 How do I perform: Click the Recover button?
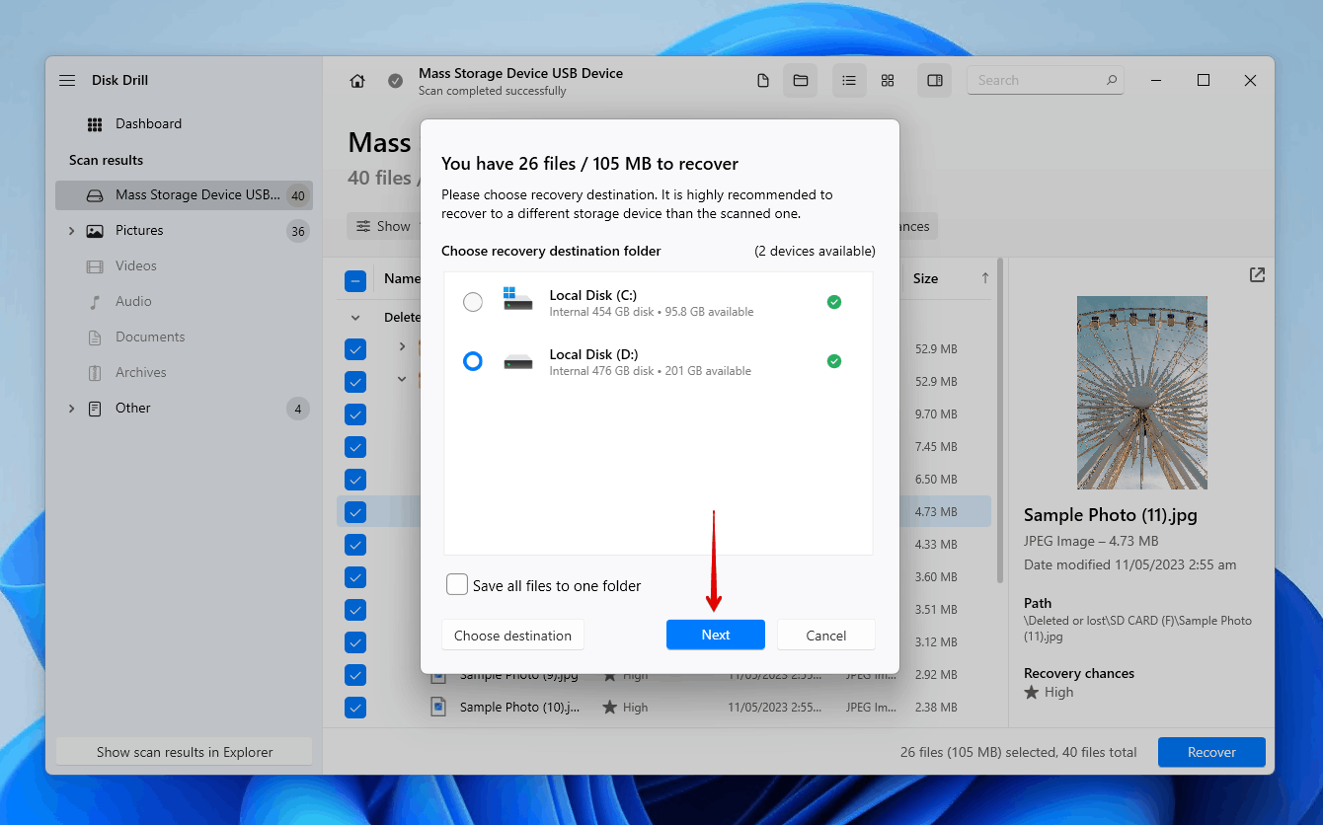click(1211, 752)
